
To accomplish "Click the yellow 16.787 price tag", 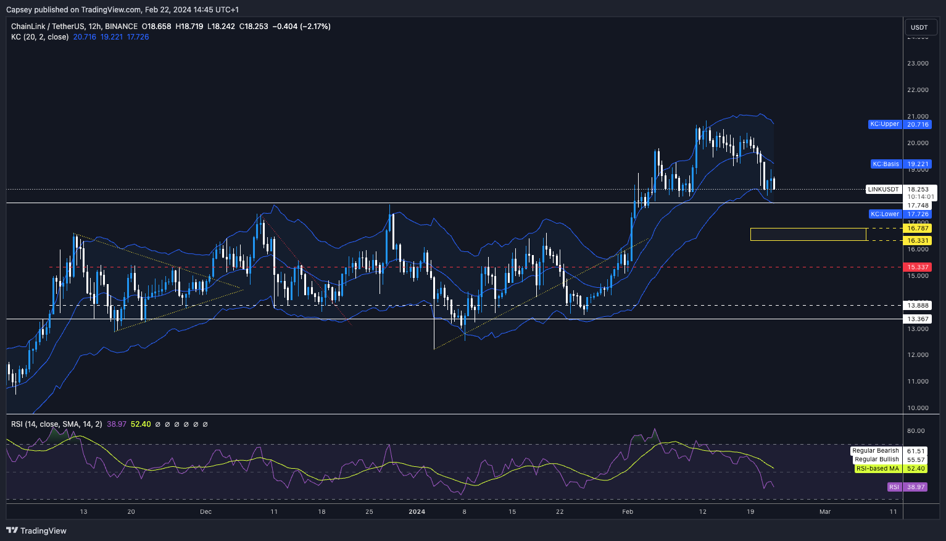I will [918, 229].
